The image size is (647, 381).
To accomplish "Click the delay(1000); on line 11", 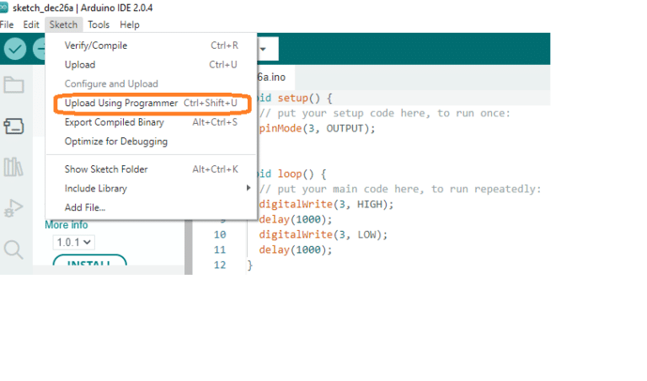I will [296, 250].
